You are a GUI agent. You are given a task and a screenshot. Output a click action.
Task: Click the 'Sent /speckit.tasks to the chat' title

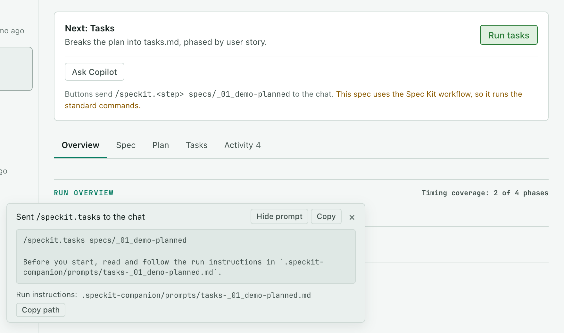[x=80, y=217]
